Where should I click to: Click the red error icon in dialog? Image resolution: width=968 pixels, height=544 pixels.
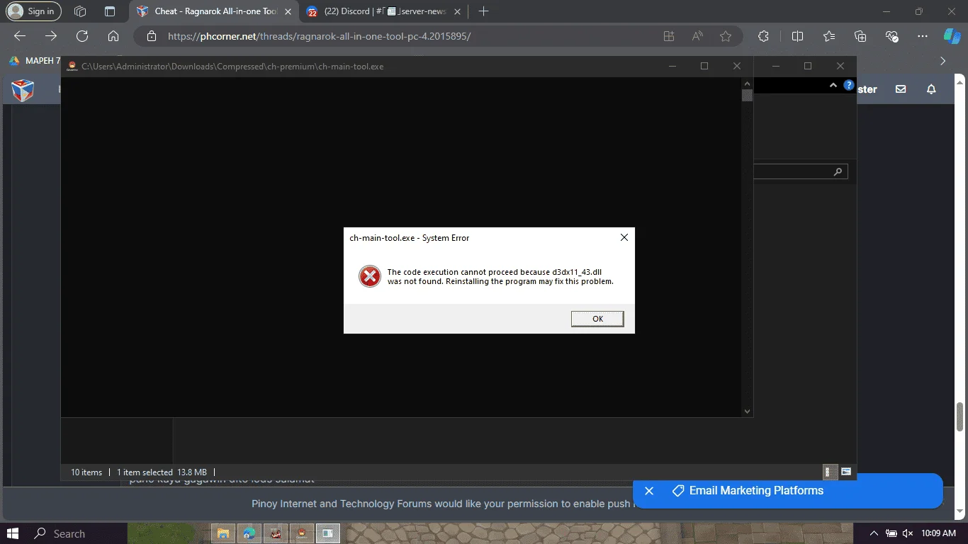(x=370, y=276)
